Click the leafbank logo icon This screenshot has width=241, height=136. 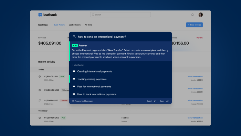pos(40,14)
